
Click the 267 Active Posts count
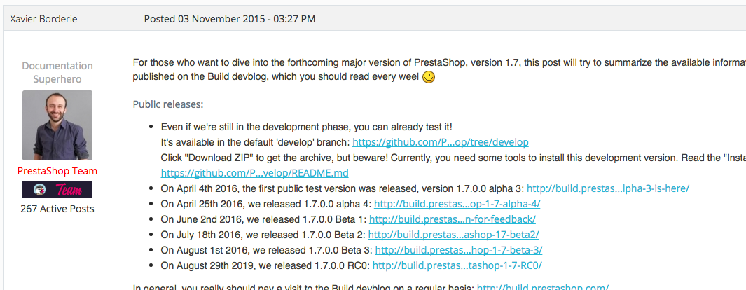[x=57, y=209]
